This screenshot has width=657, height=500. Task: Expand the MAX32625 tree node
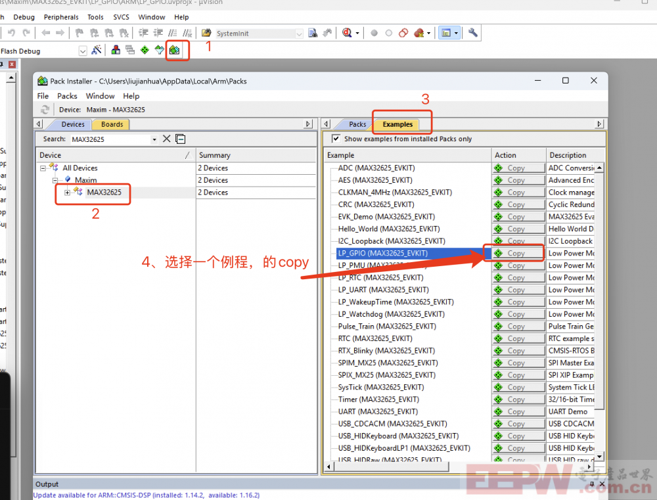point(67,193)
